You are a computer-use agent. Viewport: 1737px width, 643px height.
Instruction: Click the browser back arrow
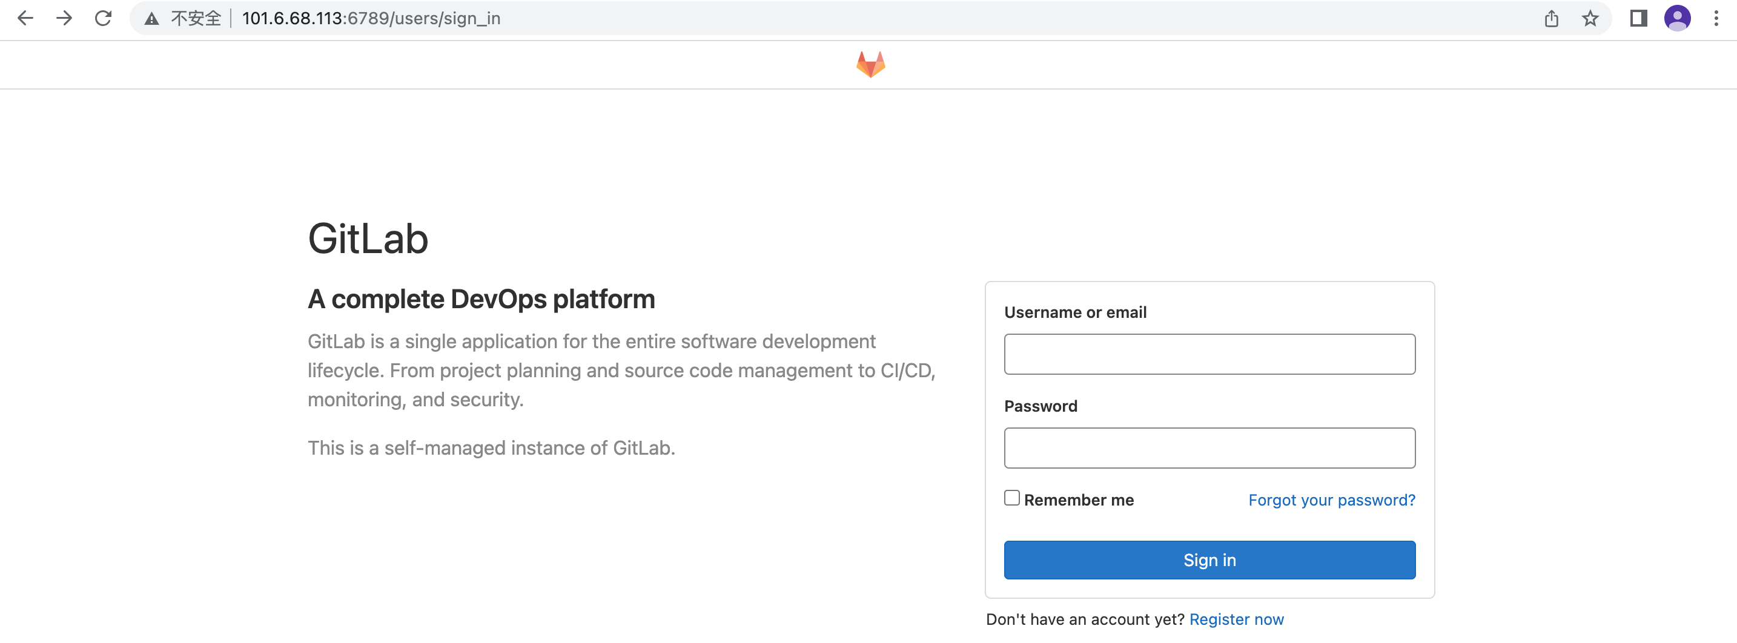[25, 18]
